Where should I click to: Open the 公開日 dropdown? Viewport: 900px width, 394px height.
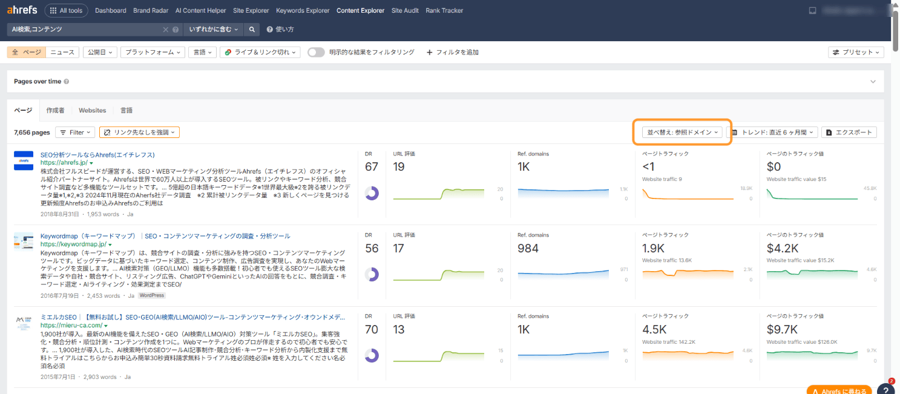tap(100, 52)
